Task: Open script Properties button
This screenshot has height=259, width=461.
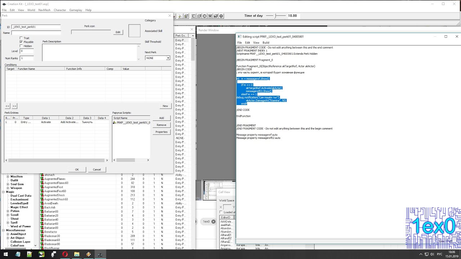Action: coord(161,132)
